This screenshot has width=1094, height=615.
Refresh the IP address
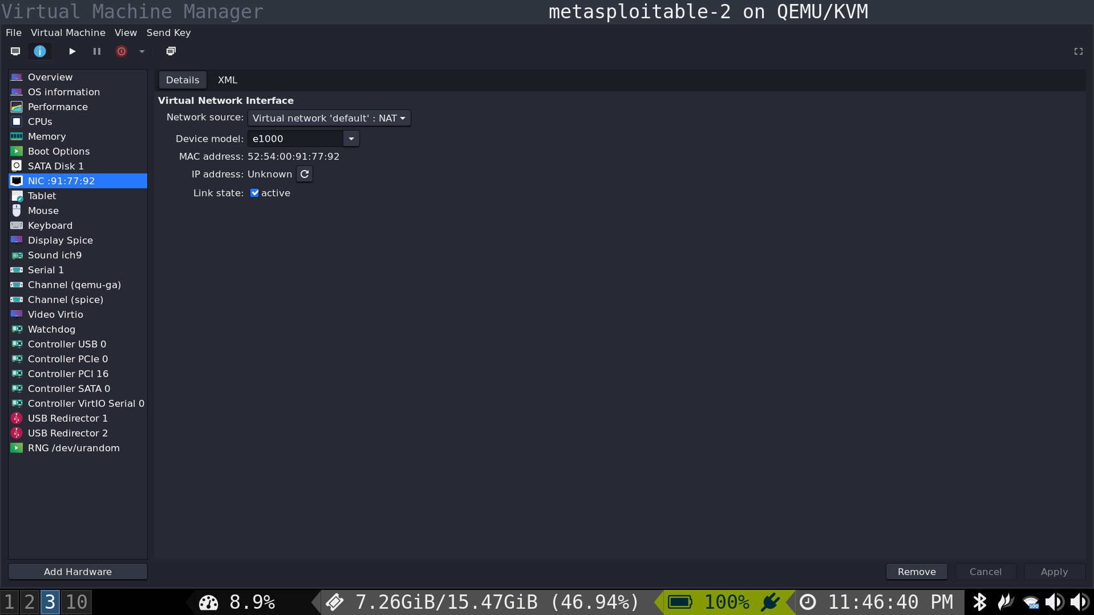coord(305,174)
